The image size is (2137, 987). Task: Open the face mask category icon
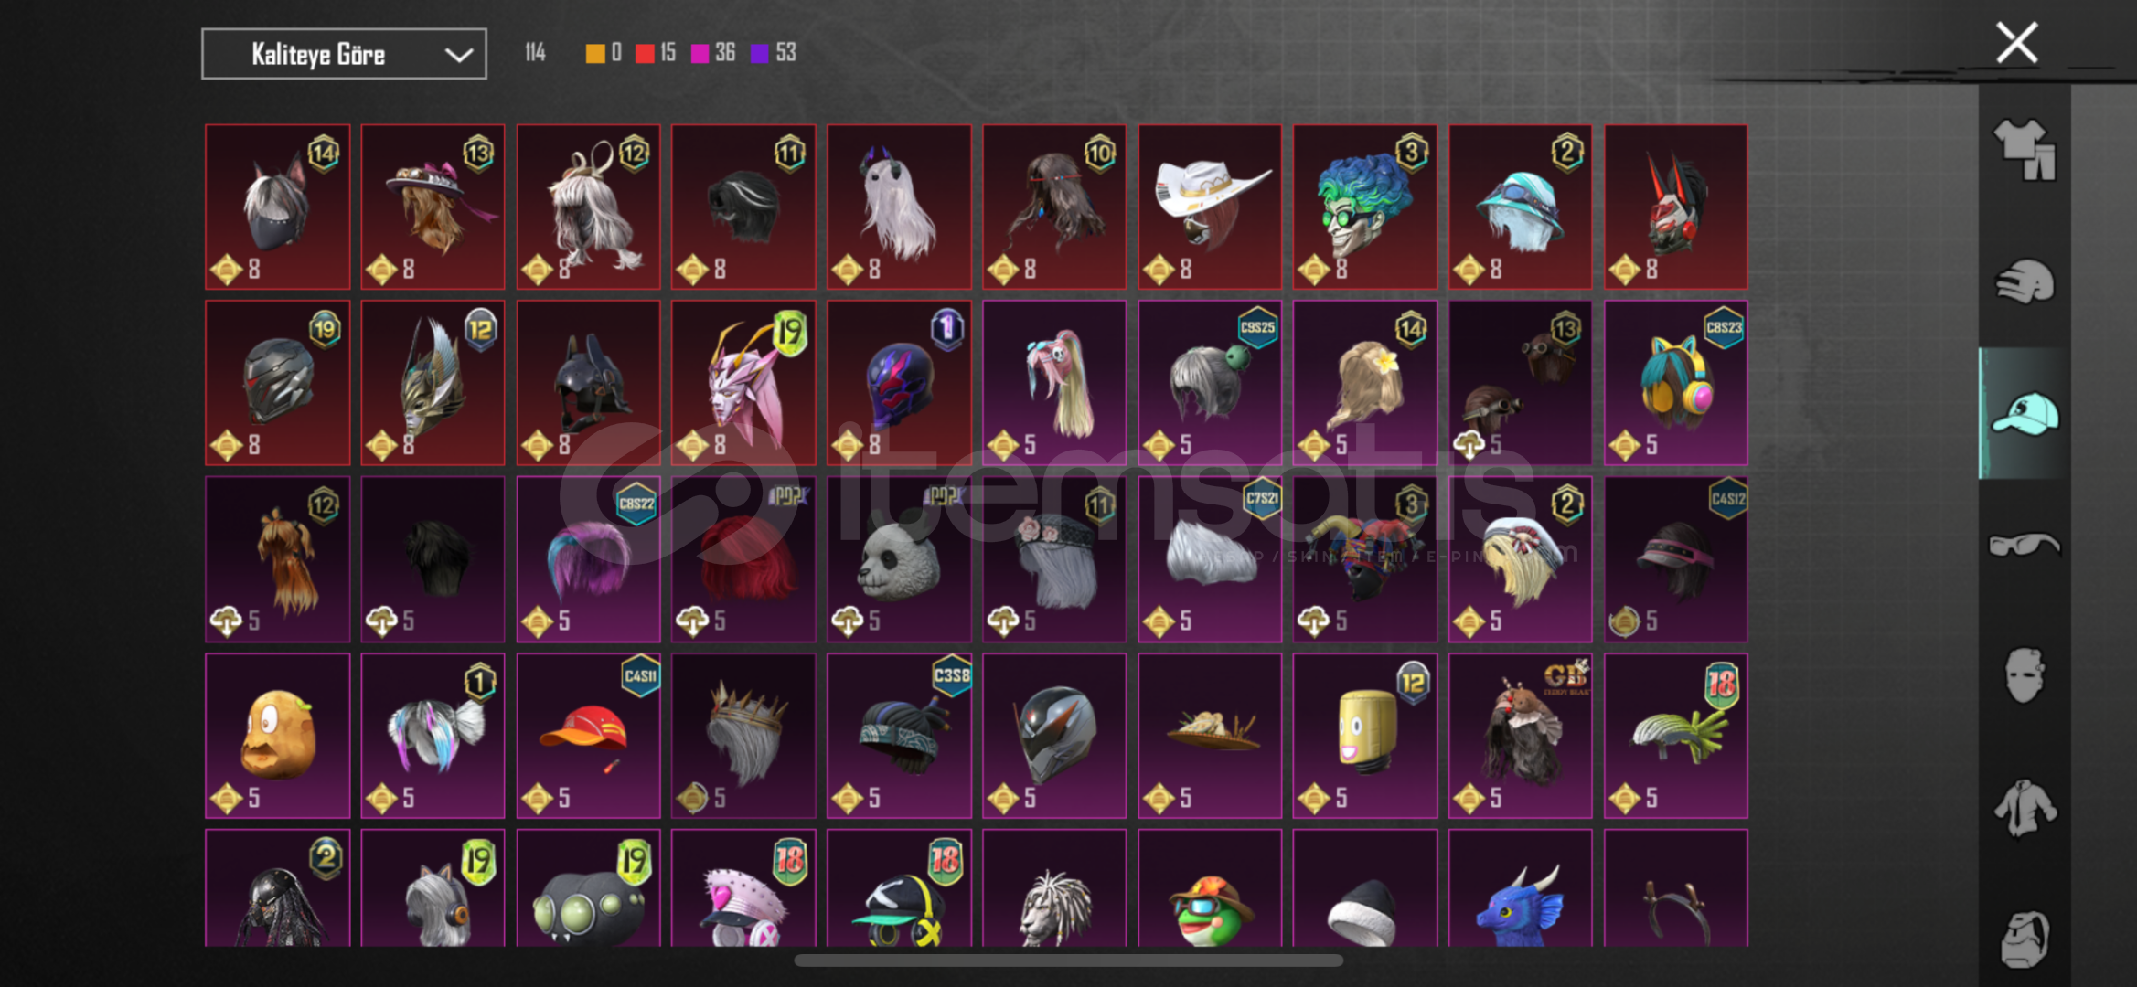(x=2025, y=675)
